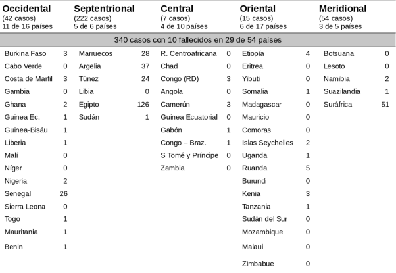Click the Guinea Ecuatorial entry

point(189,117)
